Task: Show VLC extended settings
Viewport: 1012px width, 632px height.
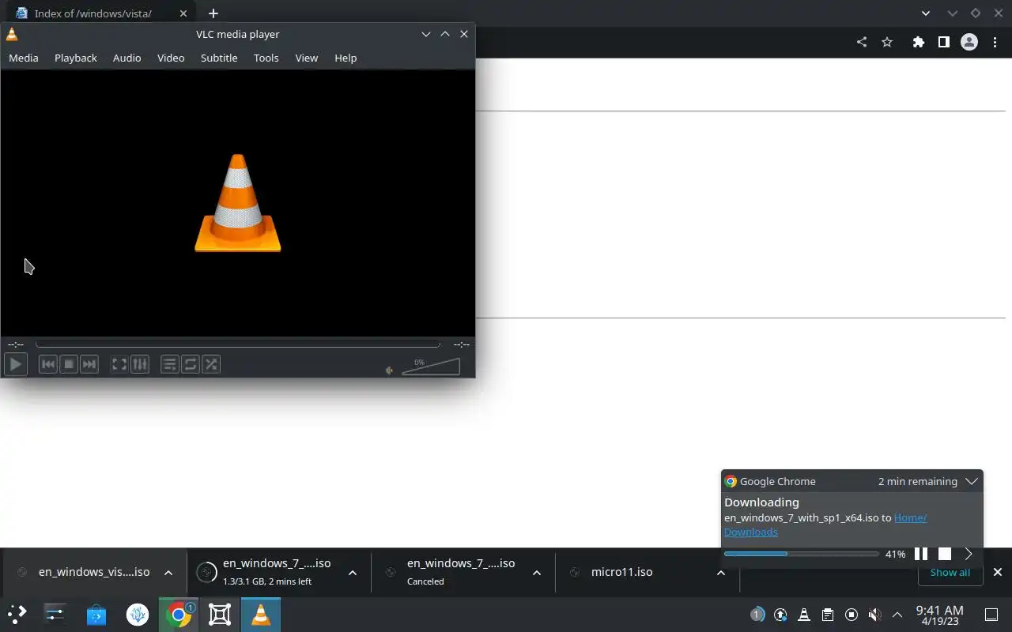Action: click(140, 364)
